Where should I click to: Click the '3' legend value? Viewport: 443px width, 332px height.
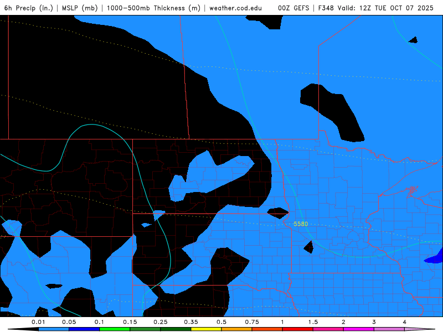pyautogui.click(x=374, y=322)
